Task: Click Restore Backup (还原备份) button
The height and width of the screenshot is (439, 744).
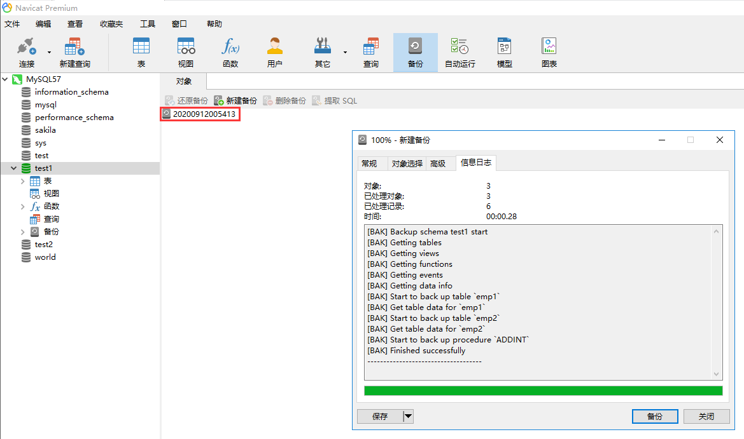Action: click(x=186, y=100)
